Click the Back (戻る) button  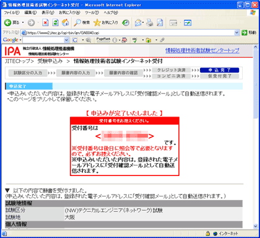click(x=12, y=22)
